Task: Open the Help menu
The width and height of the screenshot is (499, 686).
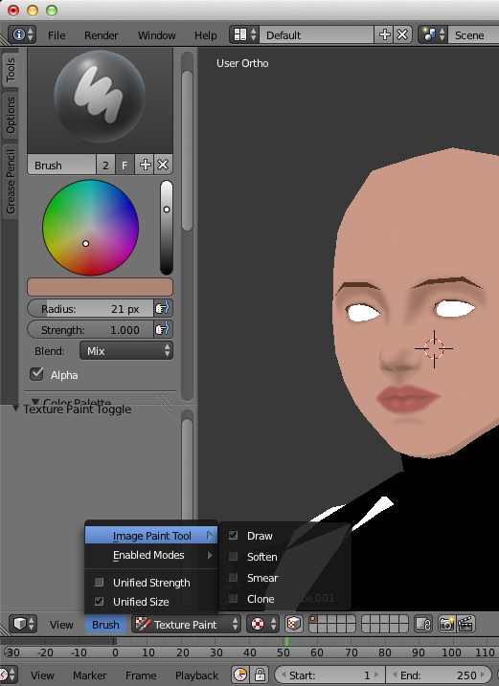Action: [206, 35]
